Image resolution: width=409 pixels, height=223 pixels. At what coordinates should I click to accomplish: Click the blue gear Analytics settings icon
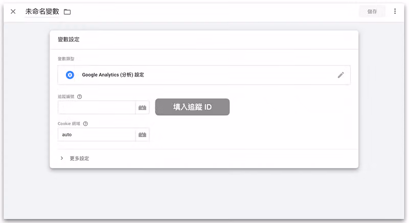point(70,75)
